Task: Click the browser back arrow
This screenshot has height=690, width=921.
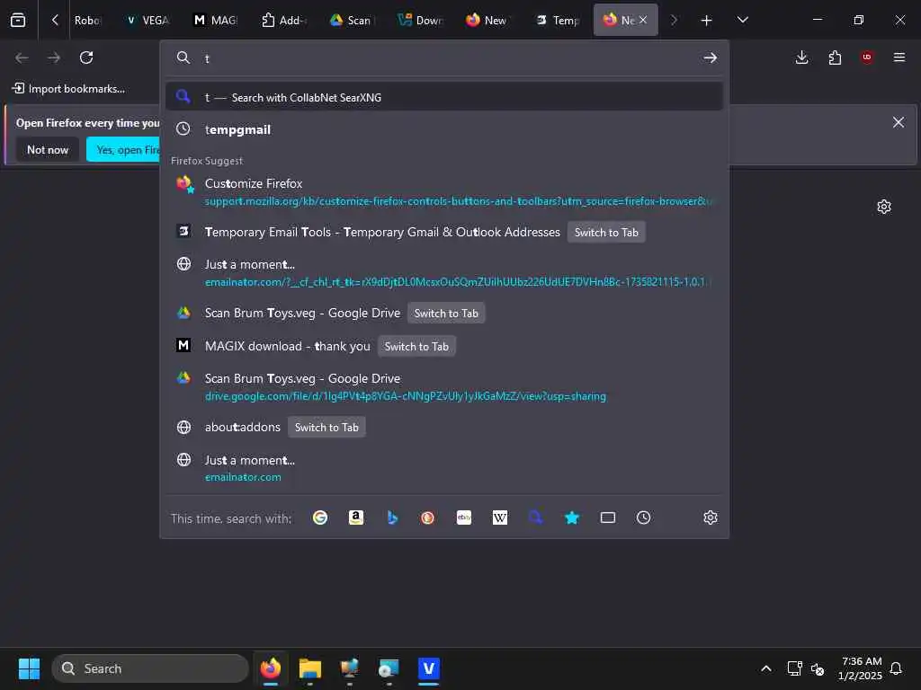Action: coord(22,57)
